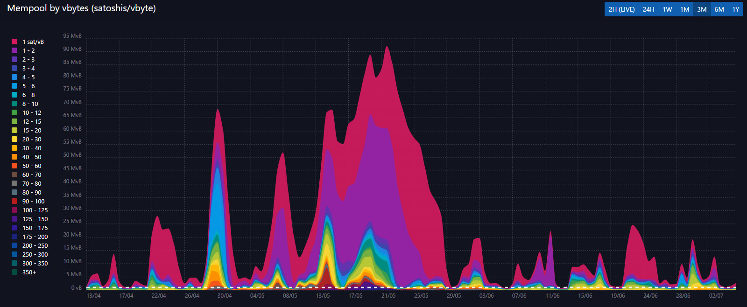Screen dimensions: 747x307
Task: Select the 3M time range
Action: [702, 9]
